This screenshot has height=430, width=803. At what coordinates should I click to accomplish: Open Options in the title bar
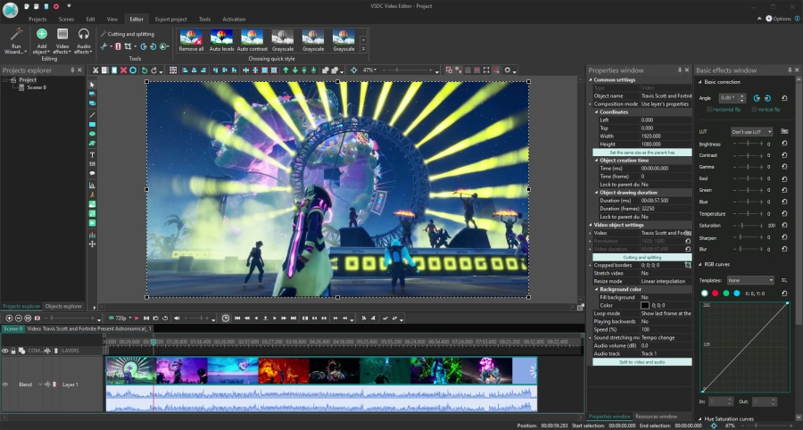[x=778, y=19]
